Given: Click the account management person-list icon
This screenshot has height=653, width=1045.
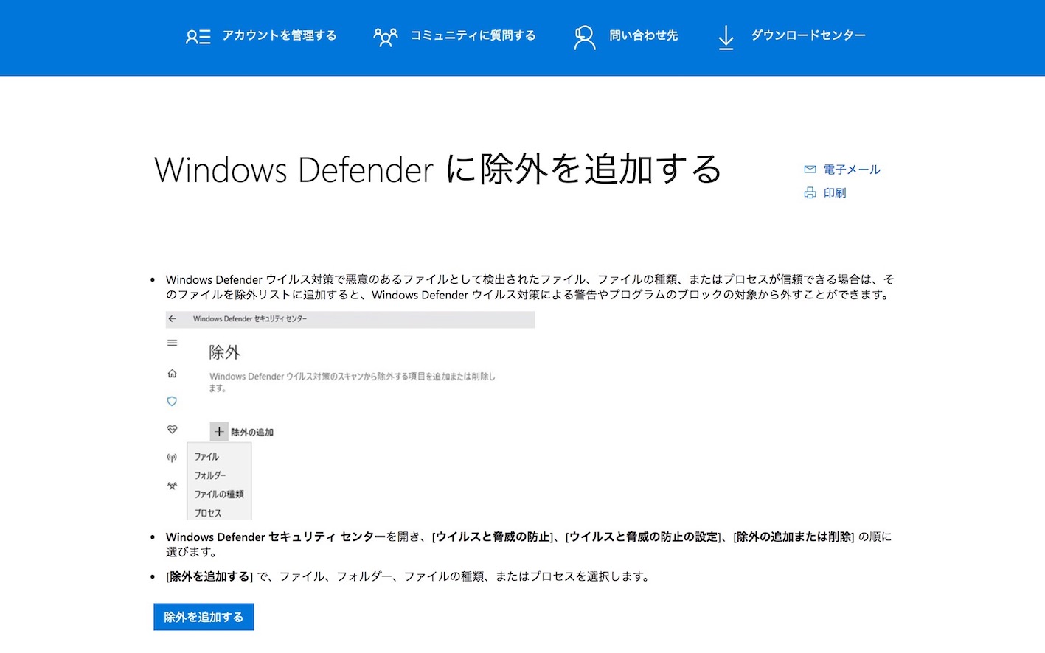Looking at the screenshot, I should click(198, 37).
